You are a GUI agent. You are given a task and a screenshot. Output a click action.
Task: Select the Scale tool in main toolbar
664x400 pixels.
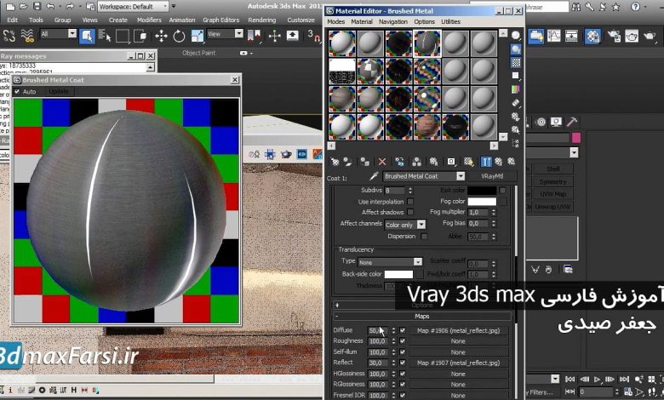197,36
